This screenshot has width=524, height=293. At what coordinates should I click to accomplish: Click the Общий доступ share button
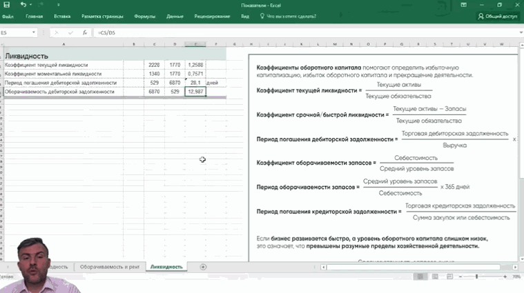tap(497, 16)
